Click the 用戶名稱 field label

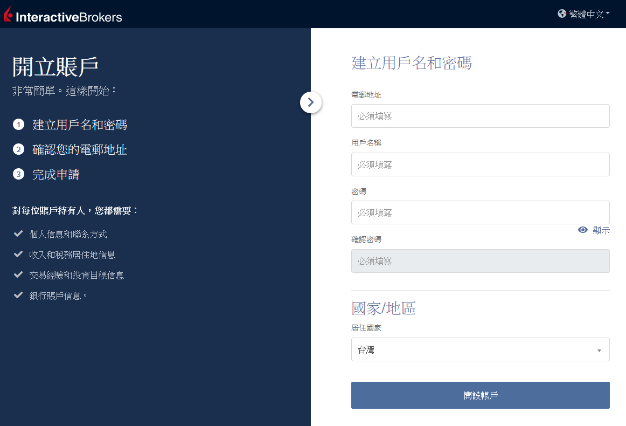[x=366, y=143]
